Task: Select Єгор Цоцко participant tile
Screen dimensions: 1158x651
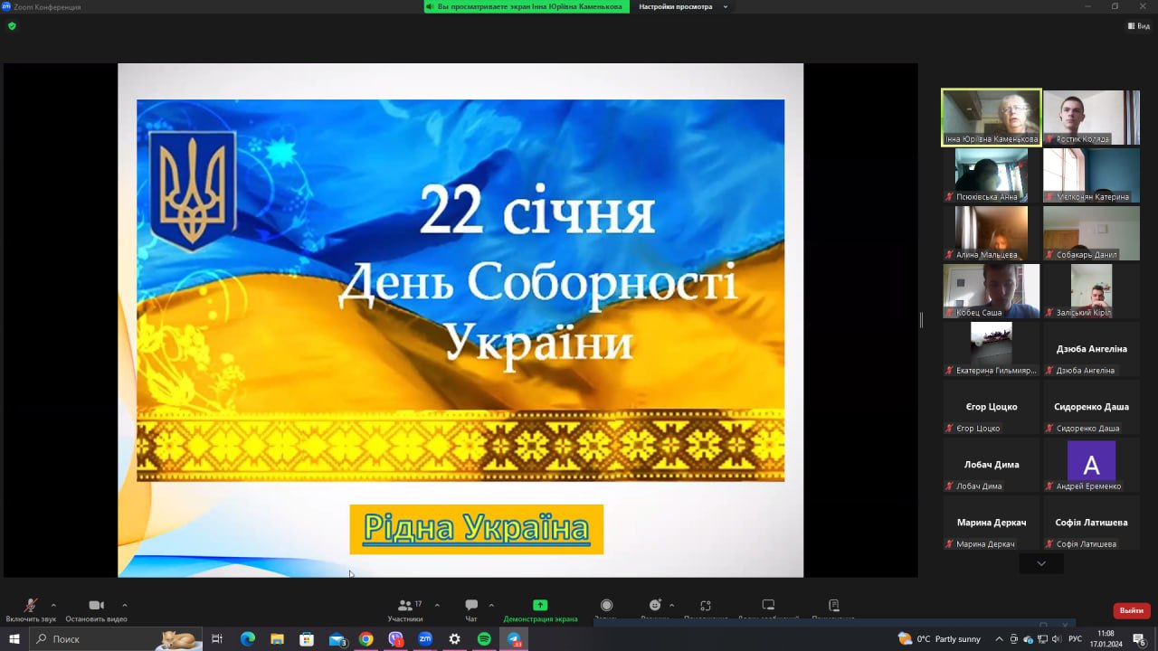Action: [992, 407]
